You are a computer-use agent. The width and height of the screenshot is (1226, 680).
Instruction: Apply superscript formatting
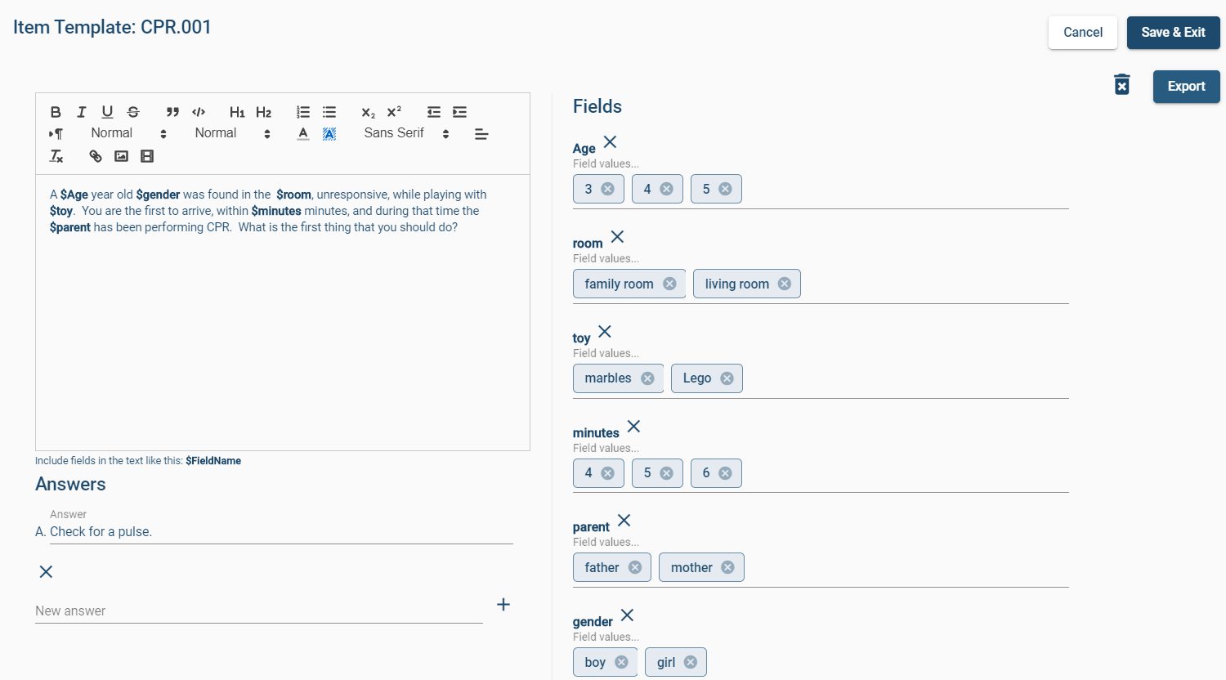394,112
